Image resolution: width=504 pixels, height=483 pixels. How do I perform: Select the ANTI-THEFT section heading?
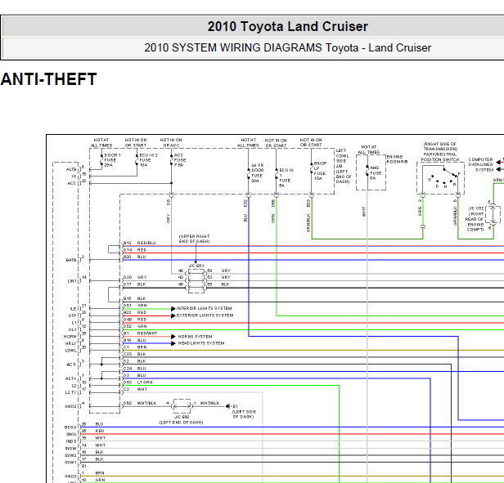(48, 79)
